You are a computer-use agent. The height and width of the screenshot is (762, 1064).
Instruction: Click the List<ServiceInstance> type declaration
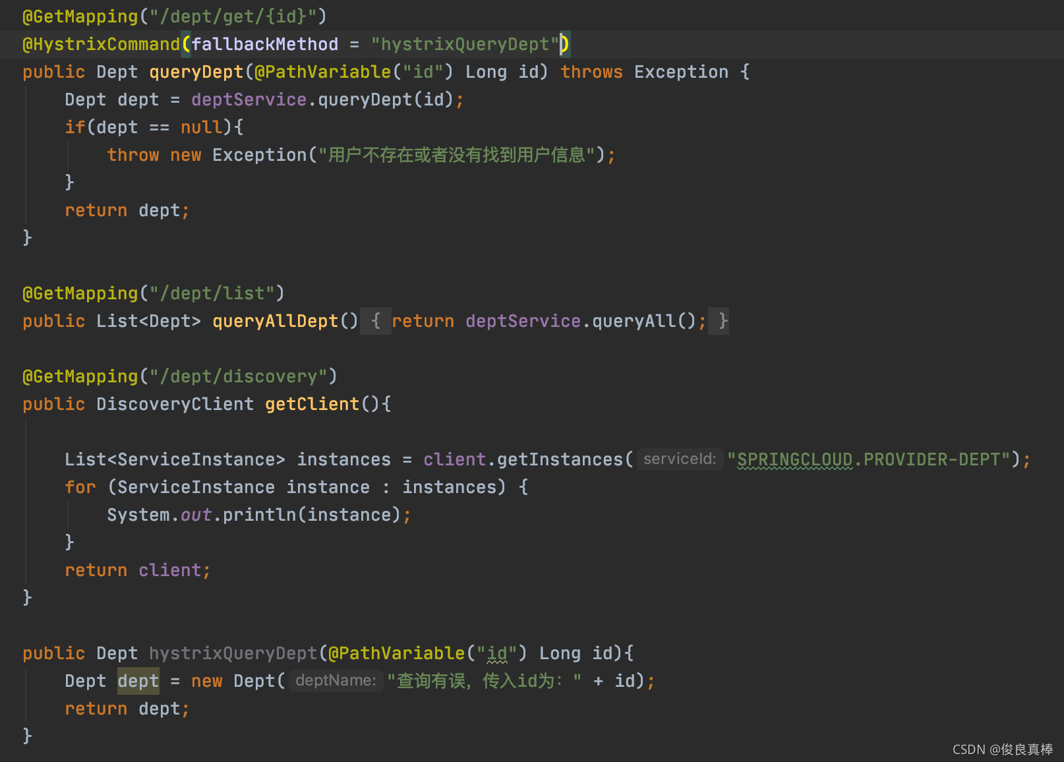coord(175,459)
